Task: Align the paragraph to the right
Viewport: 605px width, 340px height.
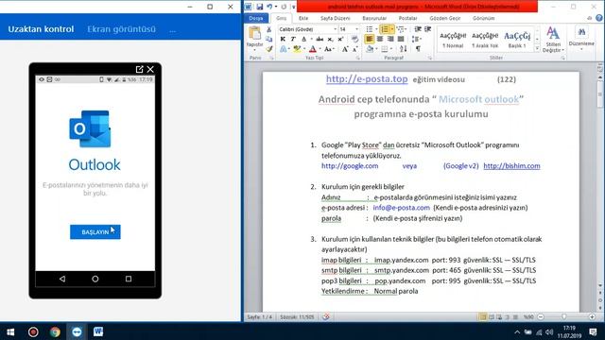Action: 390,39
